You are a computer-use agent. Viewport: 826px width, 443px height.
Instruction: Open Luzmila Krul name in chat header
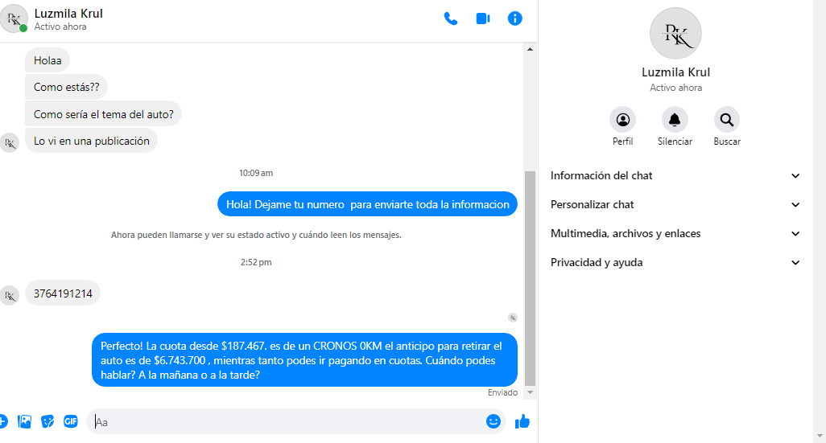pyautogui.click(x=68, y=14)
